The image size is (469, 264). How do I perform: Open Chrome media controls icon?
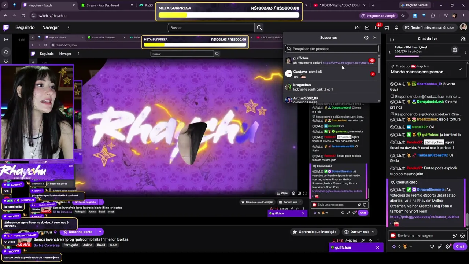[446, 16]
